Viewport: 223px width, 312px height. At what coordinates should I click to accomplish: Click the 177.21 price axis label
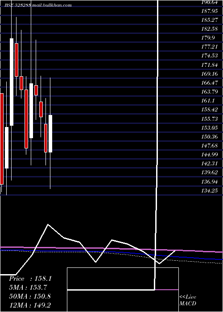[x=210, y=47]
